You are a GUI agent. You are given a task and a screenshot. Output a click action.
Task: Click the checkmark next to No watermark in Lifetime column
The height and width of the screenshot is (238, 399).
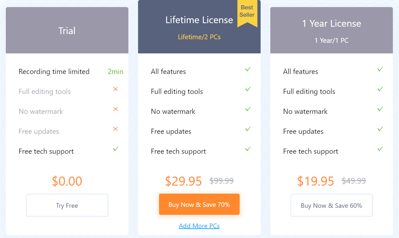pos(247,109)
